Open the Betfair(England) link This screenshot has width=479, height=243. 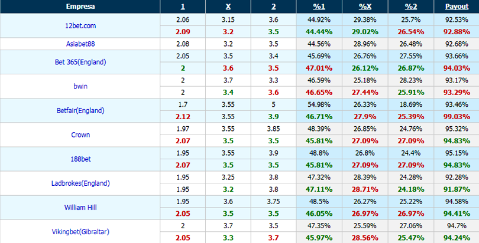click(x=80, y=110)
